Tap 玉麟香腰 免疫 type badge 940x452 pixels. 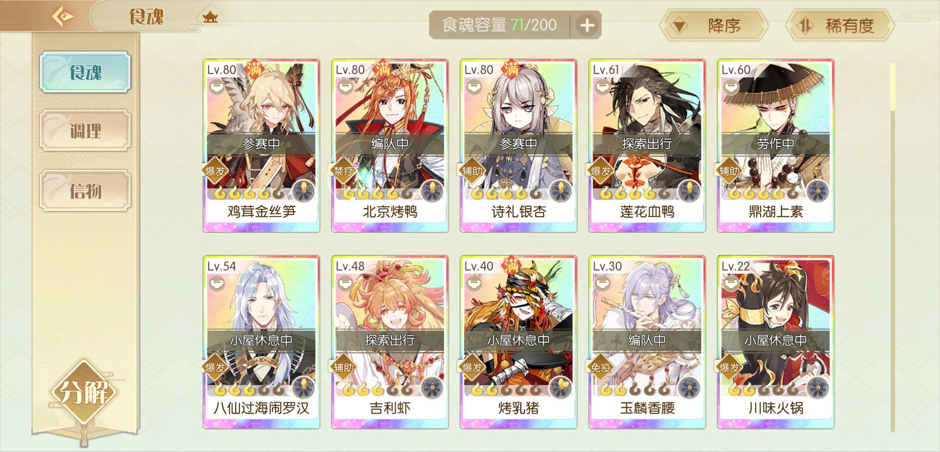(600, 367)
